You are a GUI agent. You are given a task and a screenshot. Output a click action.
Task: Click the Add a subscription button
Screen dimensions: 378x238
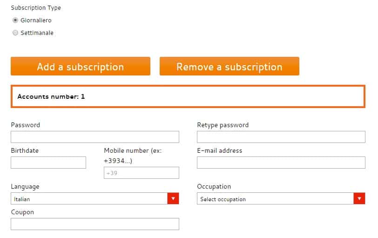[x=81, y=66]
